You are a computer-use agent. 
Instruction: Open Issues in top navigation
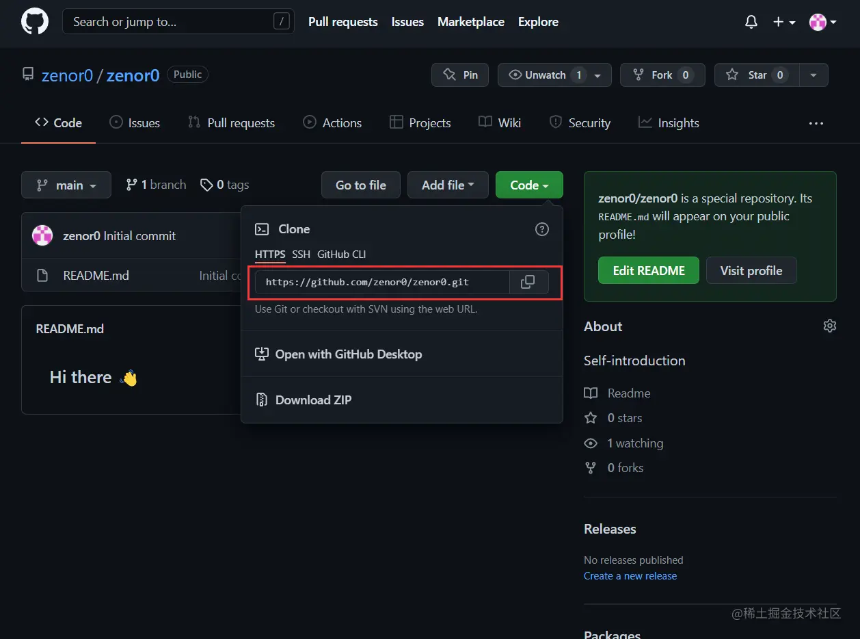click(x=407, y=22)
